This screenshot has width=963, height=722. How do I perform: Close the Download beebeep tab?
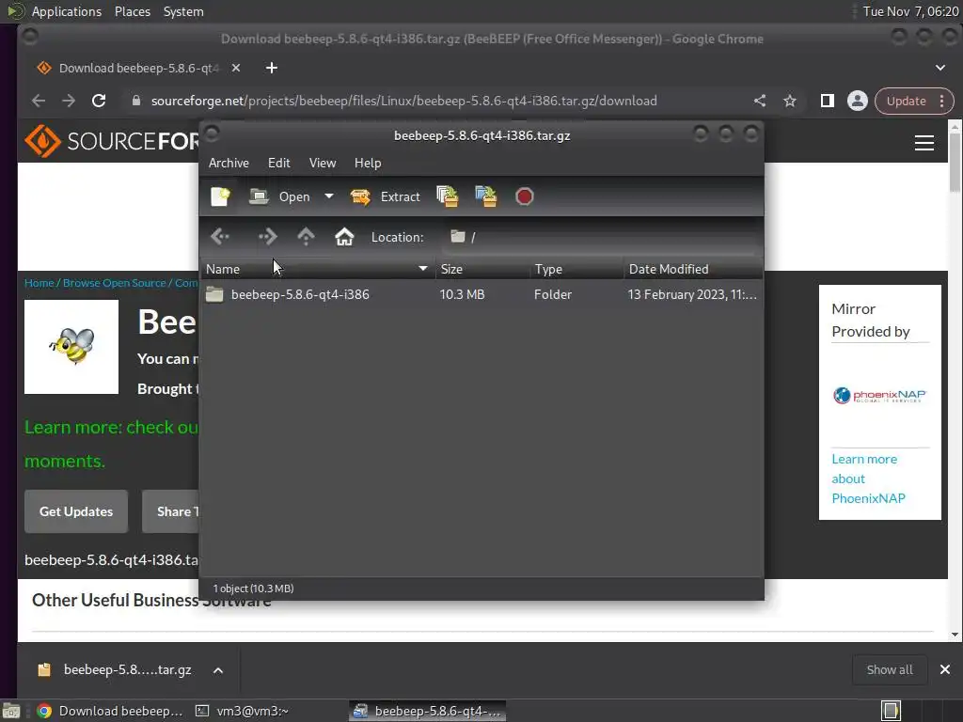236,68
